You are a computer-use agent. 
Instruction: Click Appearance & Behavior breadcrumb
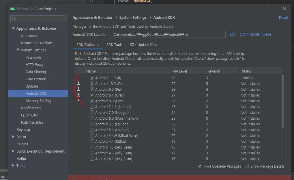coord(93,17)
